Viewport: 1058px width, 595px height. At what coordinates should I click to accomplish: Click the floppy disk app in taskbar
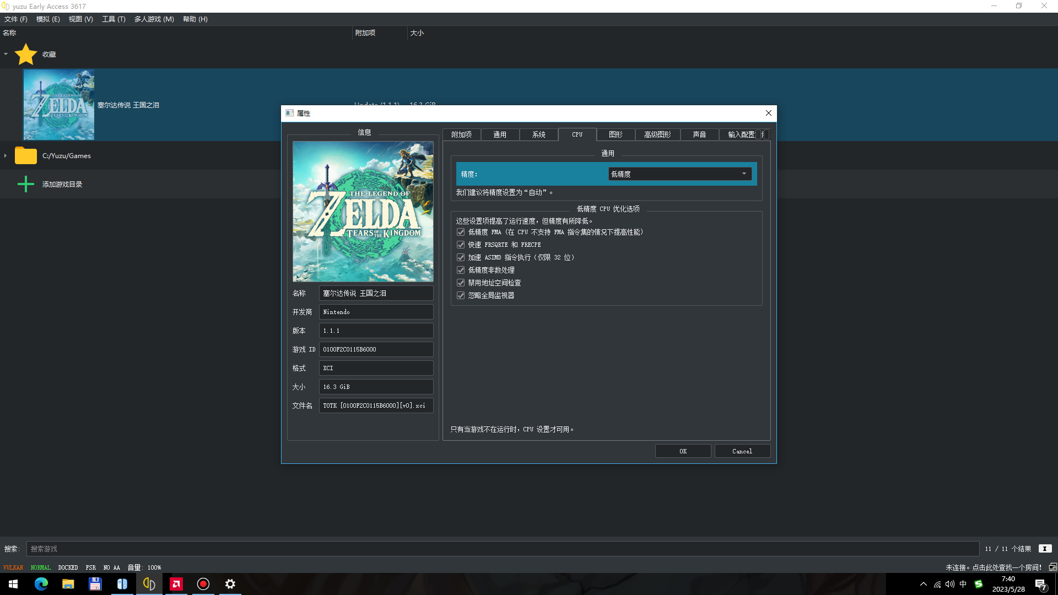(95, 584)
